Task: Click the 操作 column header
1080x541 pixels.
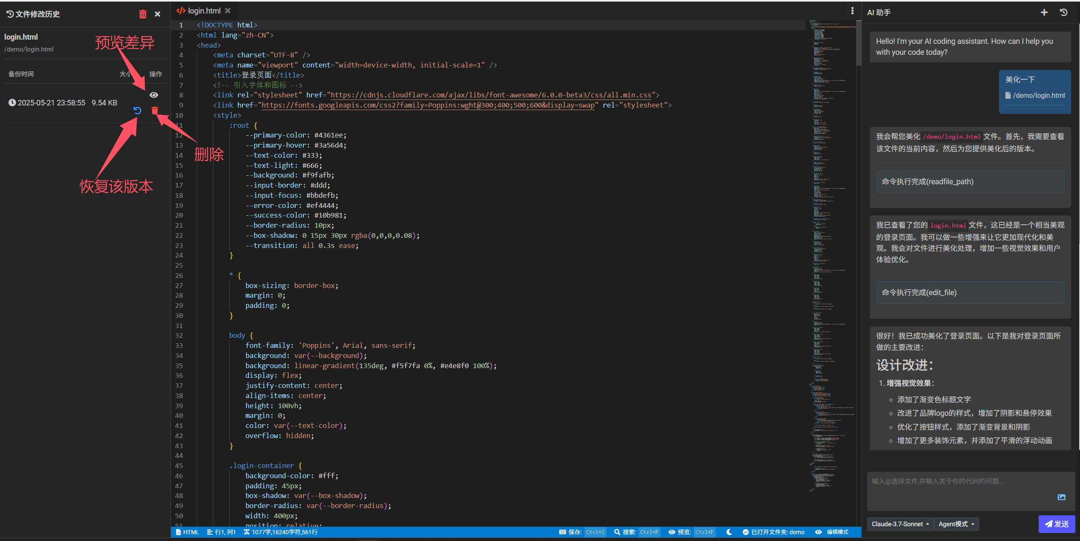Action: [155, 74]
